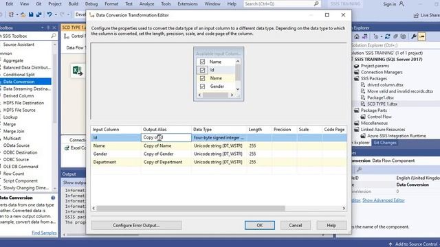The width and height of the screenshot is (440, 247).
Task: Click the account person icon beside Sign in
Action: coord(401,4)
